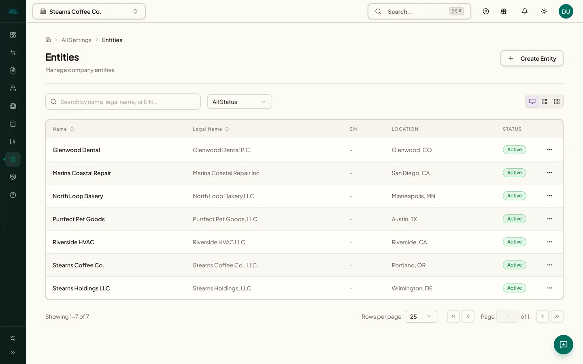Click the home breadcrumb icon
The height and width of the screenshot is (364, 583).
tap(48, 40)
